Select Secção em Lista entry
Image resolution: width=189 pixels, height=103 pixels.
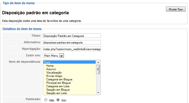(x=70, y=93)
